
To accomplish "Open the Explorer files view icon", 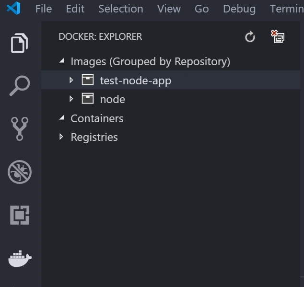I will pyautogui.click(x=19, y=43).
